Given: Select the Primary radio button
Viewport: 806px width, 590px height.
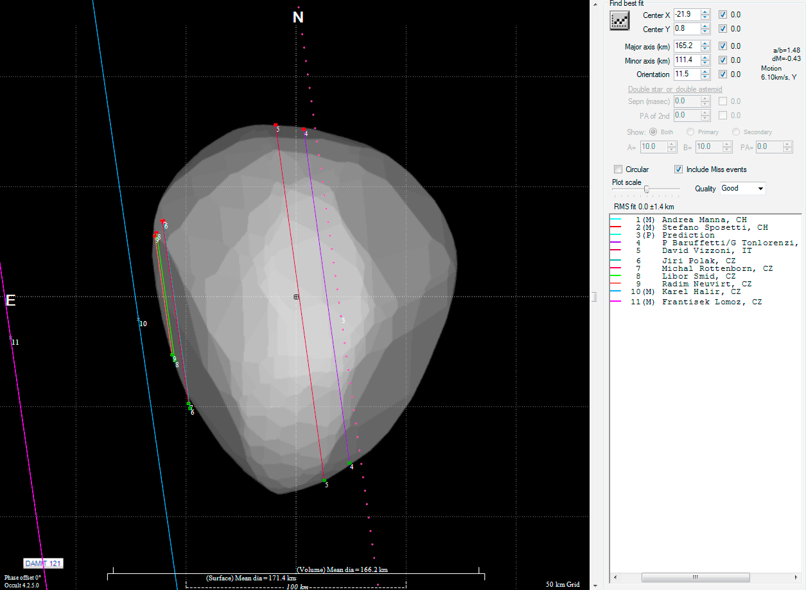Looking at the screenshot, I should point(690,132).
